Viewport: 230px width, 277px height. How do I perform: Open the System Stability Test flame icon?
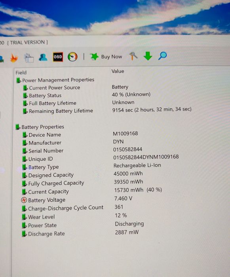[x=14, y=58]
